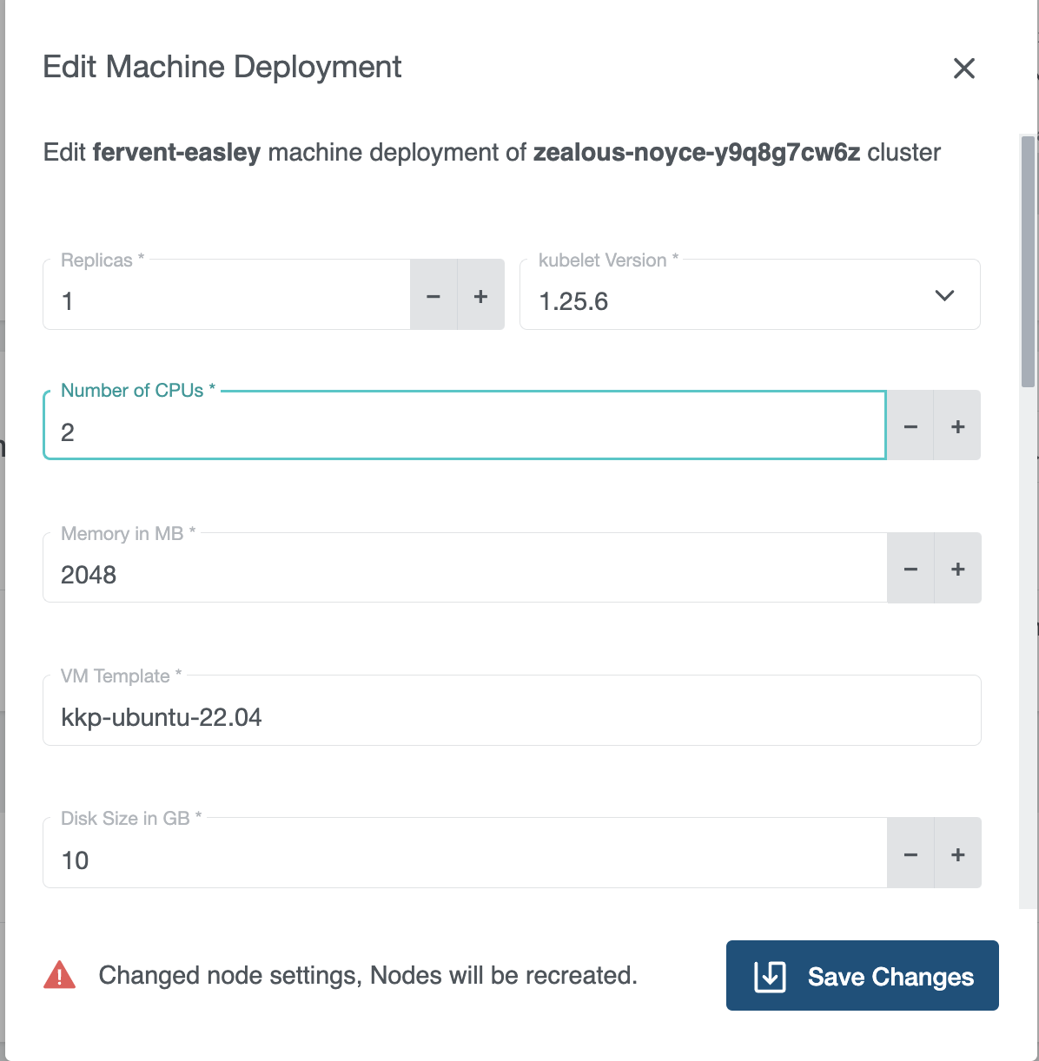Viewport: 1039px width, 1061px height.
Task: Increase Number of CPUs using plus
Action: (957, 426)
